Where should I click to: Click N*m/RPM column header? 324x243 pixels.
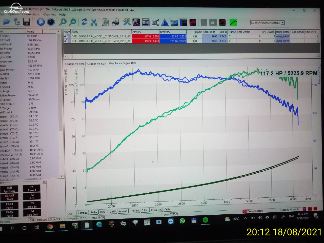pos(173,32)
